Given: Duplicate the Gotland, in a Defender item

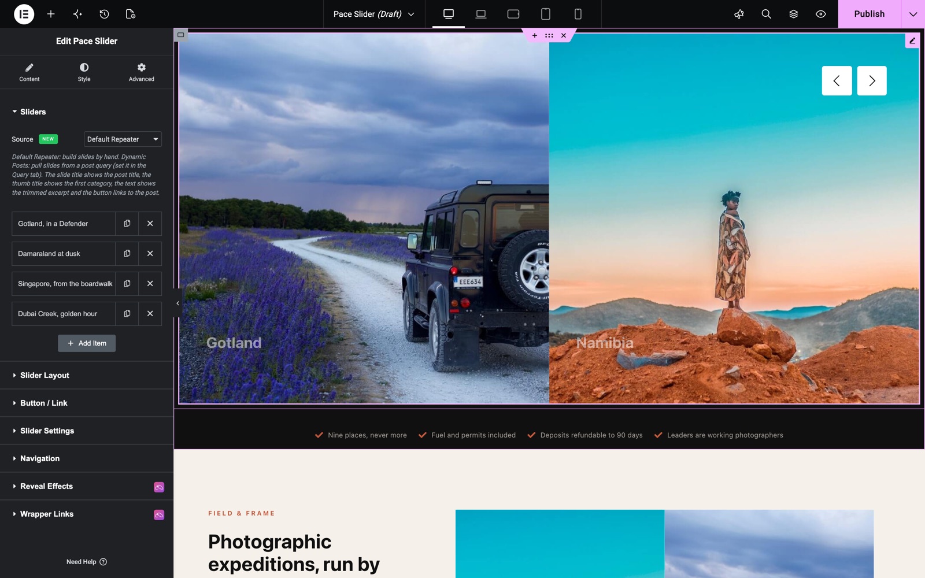Looking at the screenshot, I should pos(127,224).
